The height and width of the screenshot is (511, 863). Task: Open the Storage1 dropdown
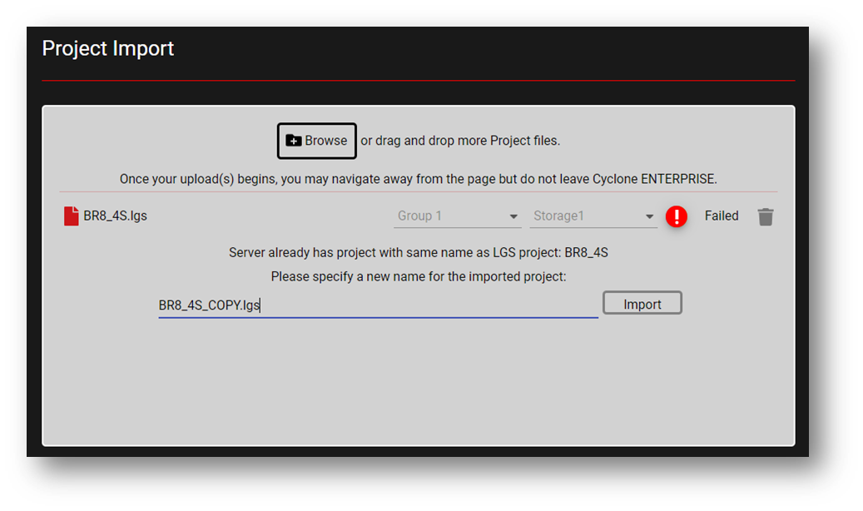[x=593, y=216]
